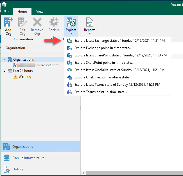Choose Explore SharePoint point-in-time state
183x176 pixels.
[104, 63]
